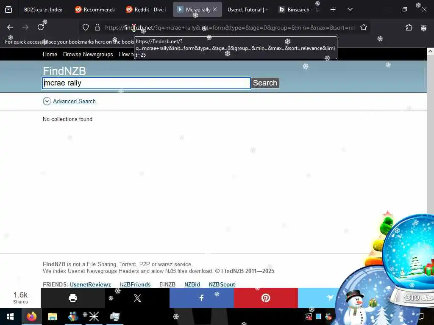Image resolution: width=434 pixels, height=325 pixels.
Task: Open the blue square system tray icon
Action: pos(318,317)
